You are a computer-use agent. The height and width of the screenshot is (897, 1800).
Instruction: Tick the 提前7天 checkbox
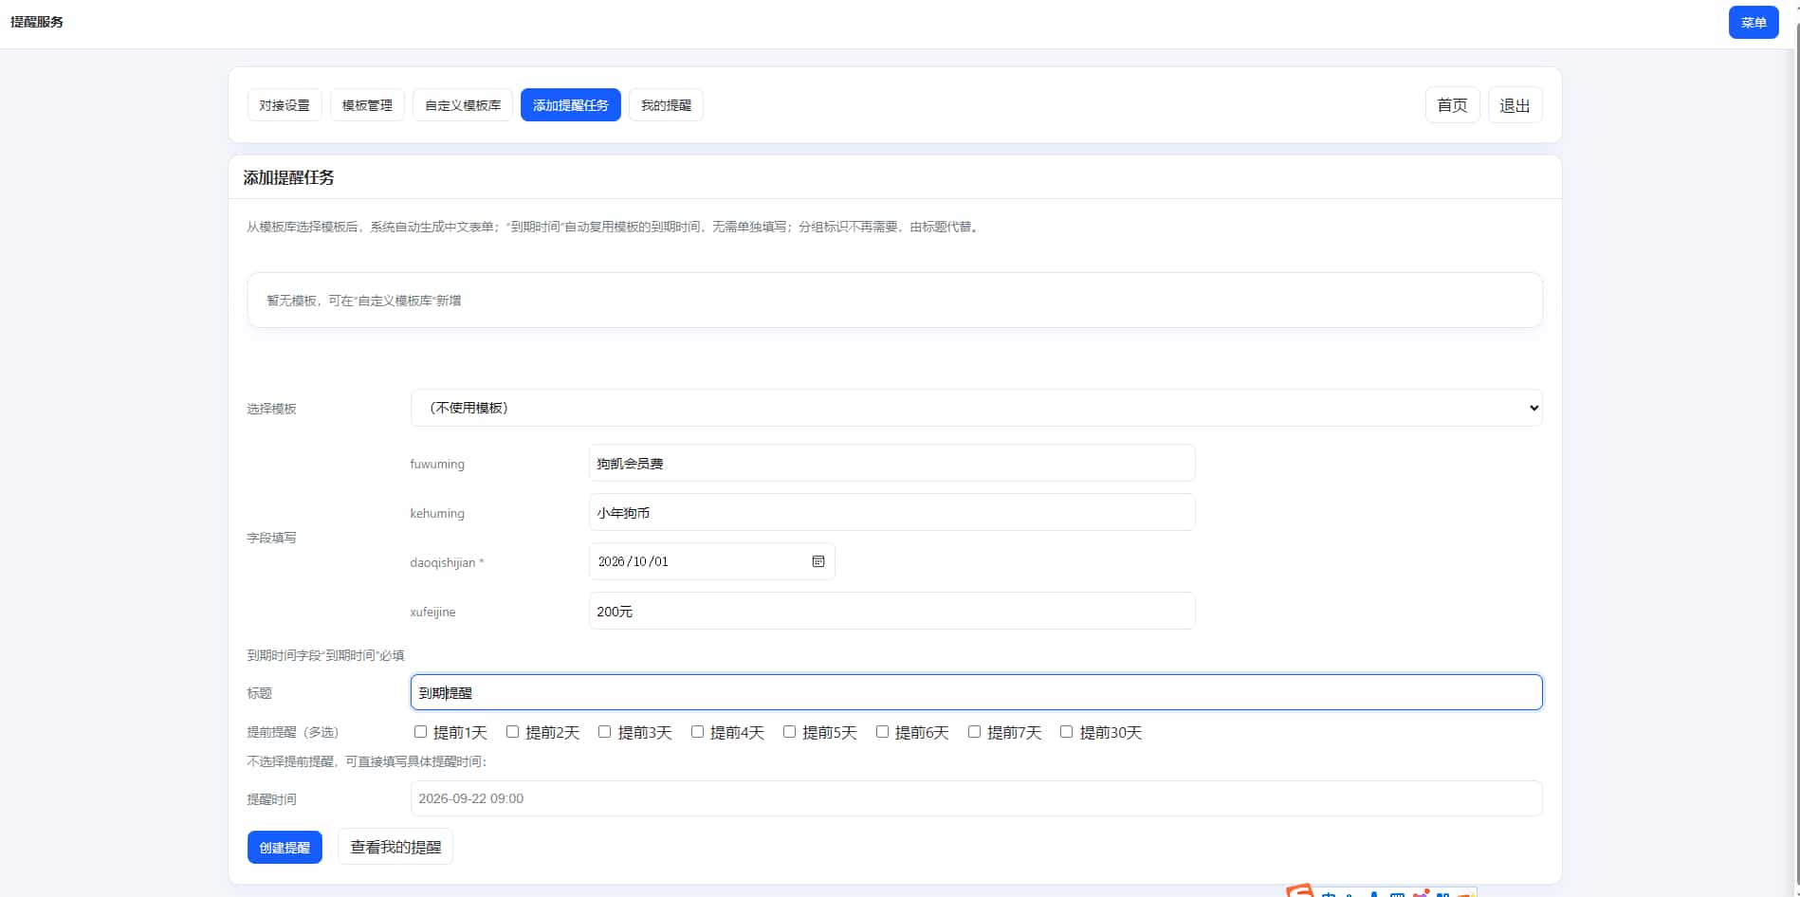click(974, 732)
